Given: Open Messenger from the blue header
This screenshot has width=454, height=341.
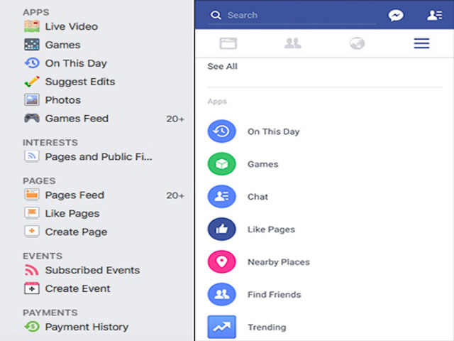Looking at the screenshot, I should pyautogui.click(x=396, y=15).
